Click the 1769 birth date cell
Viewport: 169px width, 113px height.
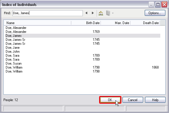tap(96, 32)
